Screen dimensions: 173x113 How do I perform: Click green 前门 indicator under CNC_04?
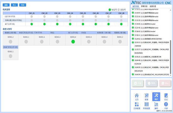pyautogui.click(x=70, y=24)
